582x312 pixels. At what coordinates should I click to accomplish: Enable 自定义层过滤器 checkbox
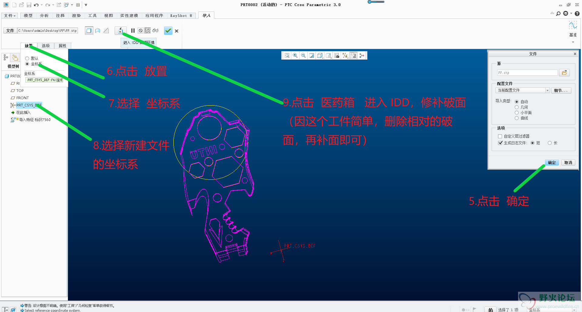point(500,136)
